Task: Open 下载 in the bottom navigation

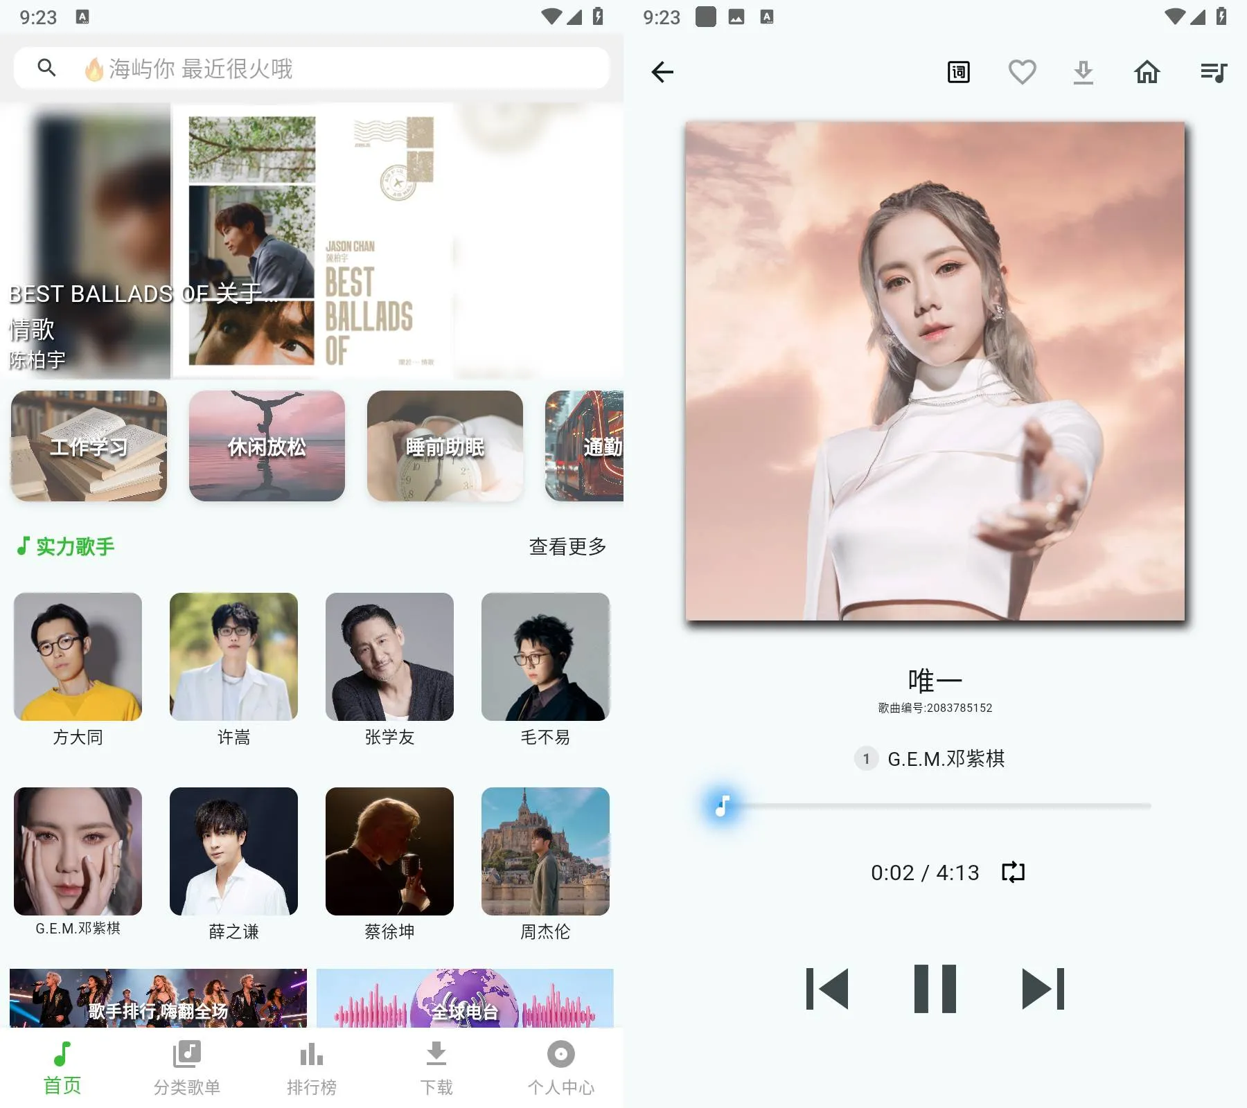Action: [x=436, y=1066]
